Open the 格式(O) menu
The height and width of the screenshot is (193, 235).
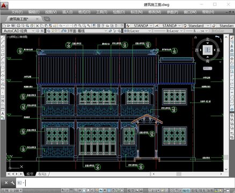(84, 12)
